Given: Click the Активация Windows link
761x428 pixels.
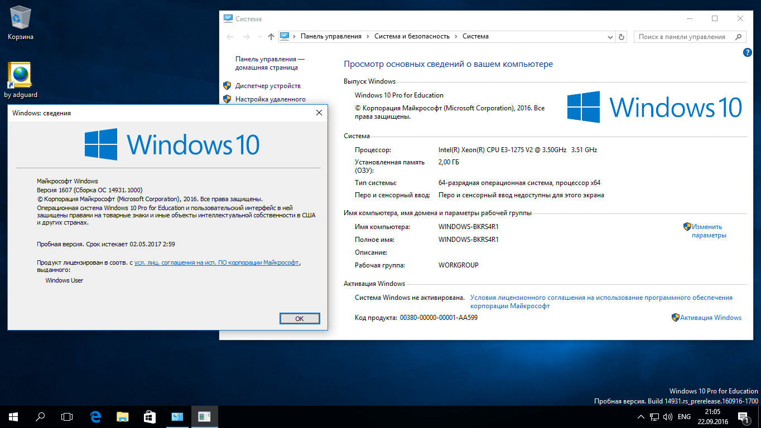Looking at the screenshot, I should pos(711,318).
